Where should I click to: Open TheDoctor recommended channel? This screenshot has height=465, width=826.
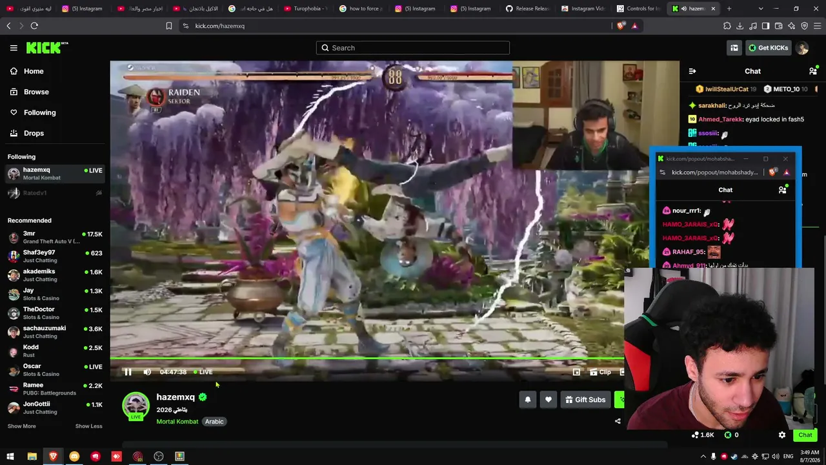[x=55, y=313]
